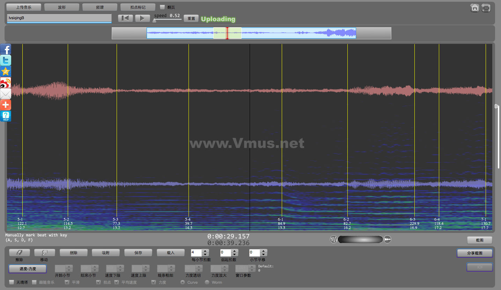The image size is (501, 290).
Task: Click beat marker line labeled 6-4
Action: coord(439,131)
